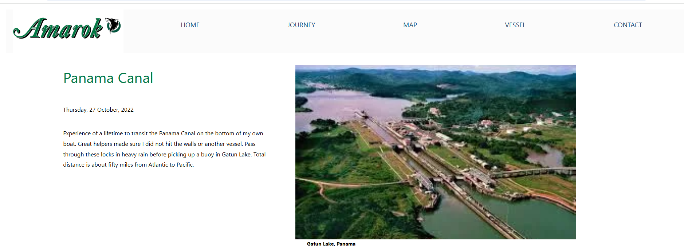Go to the HOME page
Viewport: 684px width, 251px height.
(x=190, y=25)
